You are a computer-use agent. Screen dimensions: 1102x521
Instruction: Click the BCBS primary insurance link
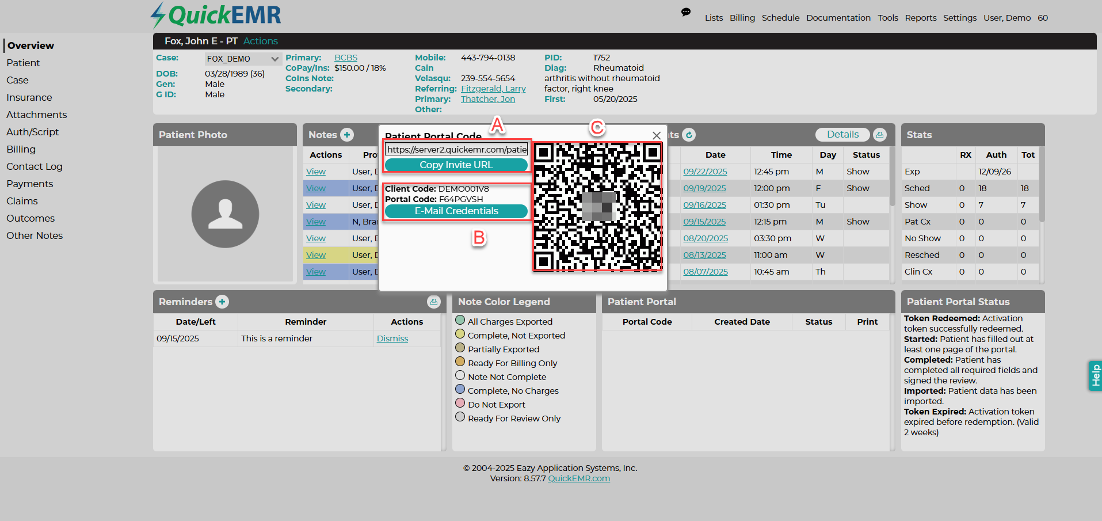click(346, 58)
